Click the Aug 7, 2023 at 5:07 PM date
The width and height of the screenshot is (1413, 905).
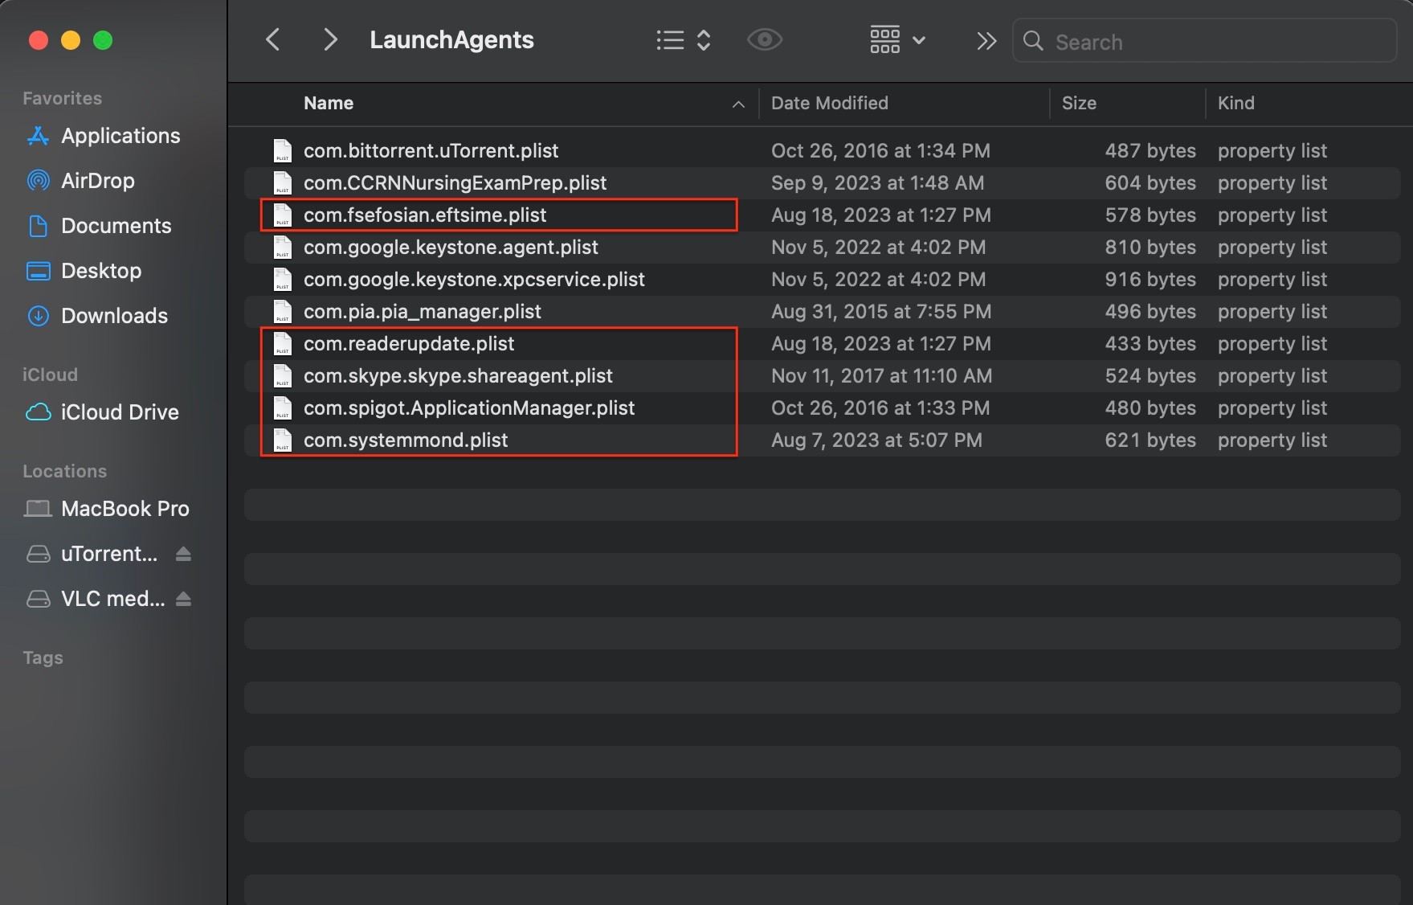tap(876, 440)
